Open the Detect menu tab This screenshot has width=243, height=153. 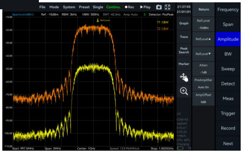point(228,84)
